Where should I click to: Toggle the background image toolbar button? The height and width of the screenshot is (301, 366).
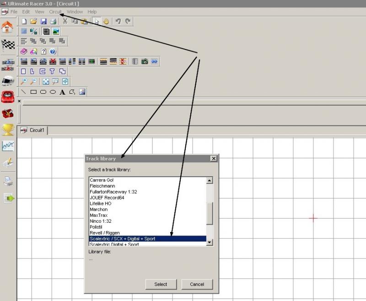(56, 31)
